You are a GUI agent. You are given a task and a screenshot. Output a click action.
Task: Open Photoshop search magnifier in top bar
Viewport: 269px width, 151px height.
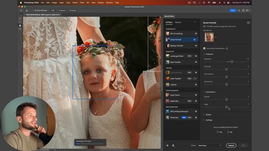pos(239,10)
